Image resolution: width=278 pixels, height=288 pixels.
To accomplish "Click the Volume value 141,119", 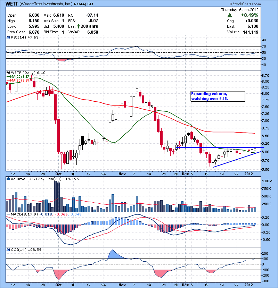I will point(251,32).
